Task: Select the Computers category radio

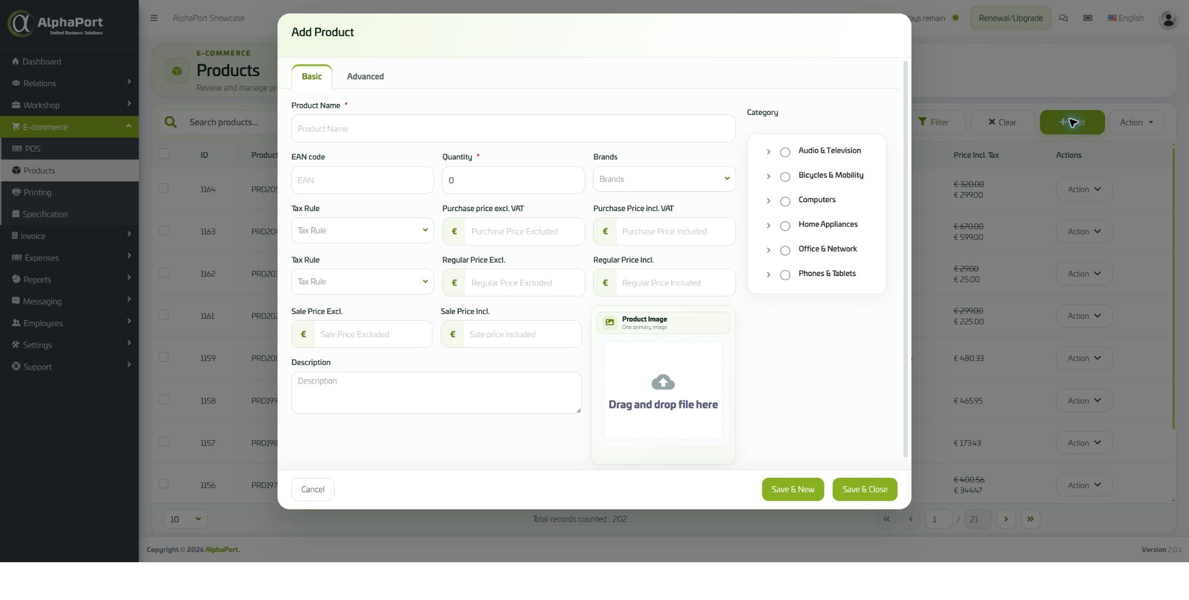Action: 785,201
